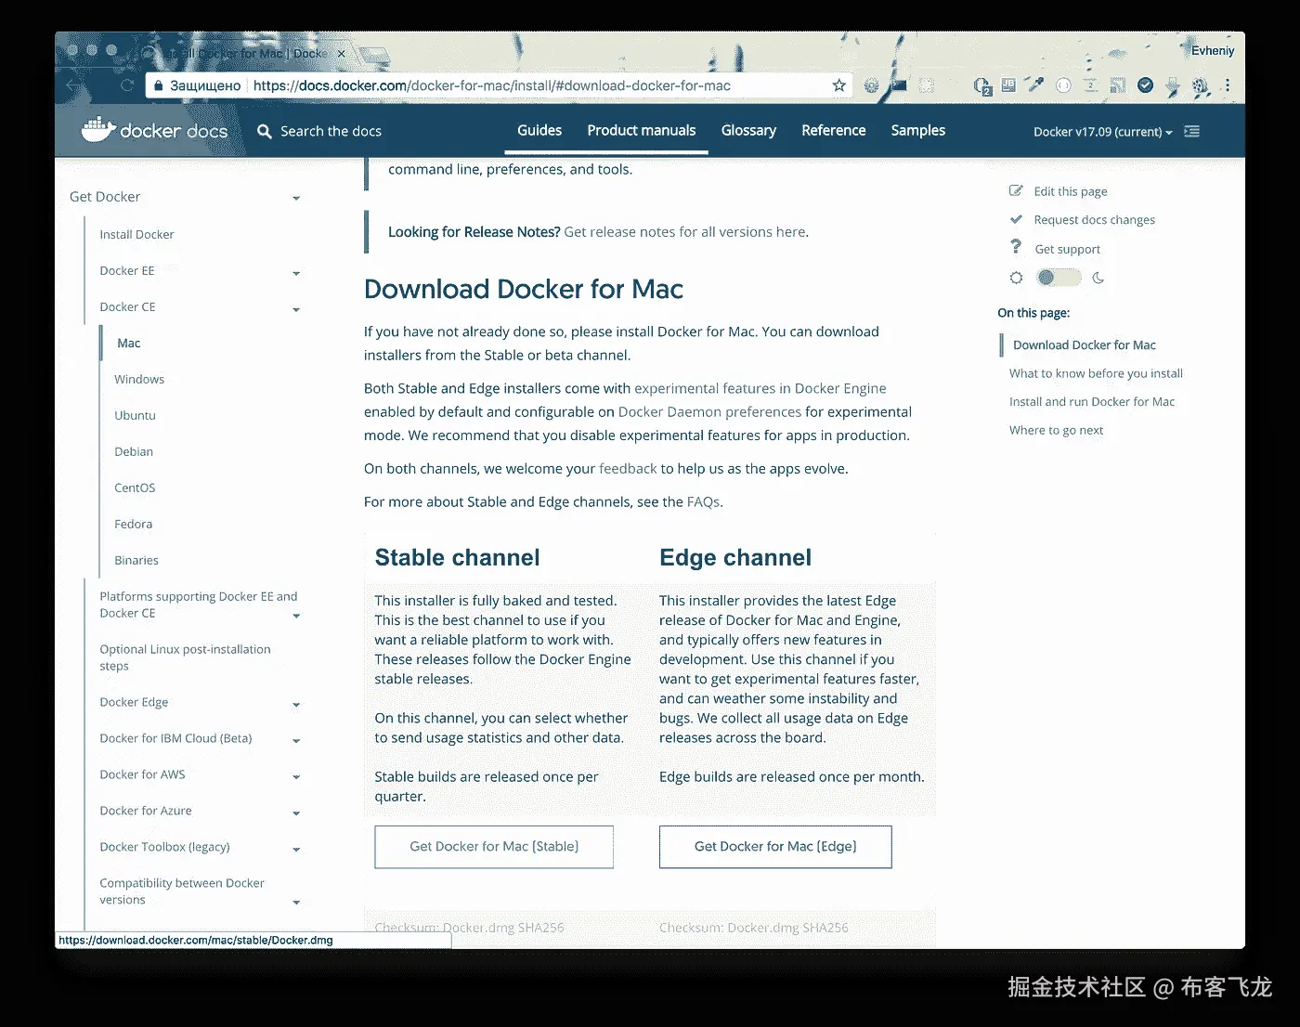This screenshot has height=1027, width=1300.
Task: Click the sun light-mode icon
Action: click(x=1016, y=278)
